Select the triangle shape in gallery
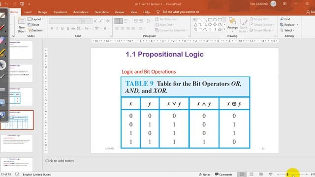The height and width of the screenshot is (177, 315). (x=195, y=25)
